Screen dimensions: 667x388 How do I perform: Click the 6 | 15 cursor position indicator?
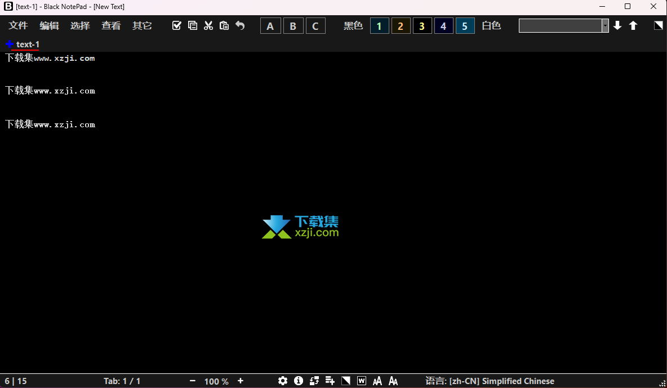(16, 381)
